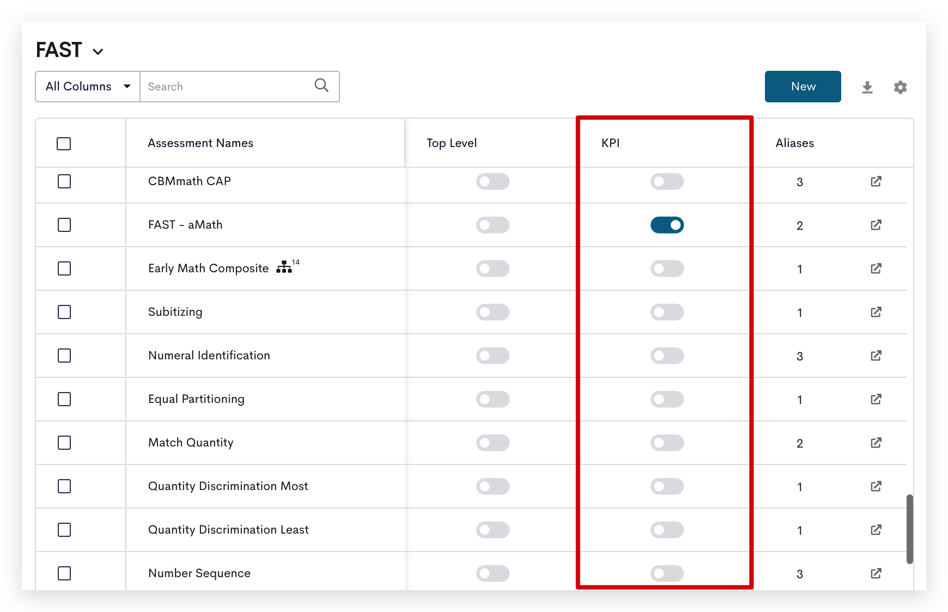Click hierarchy icon beside Early Math Composite
Viewport: 948px width, 612px height.
[284, 267]
